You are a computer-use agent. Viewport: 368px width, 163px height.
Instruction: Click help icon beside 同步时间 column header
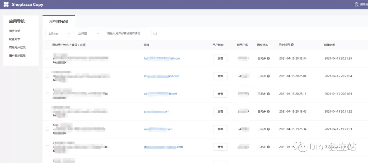292,45
